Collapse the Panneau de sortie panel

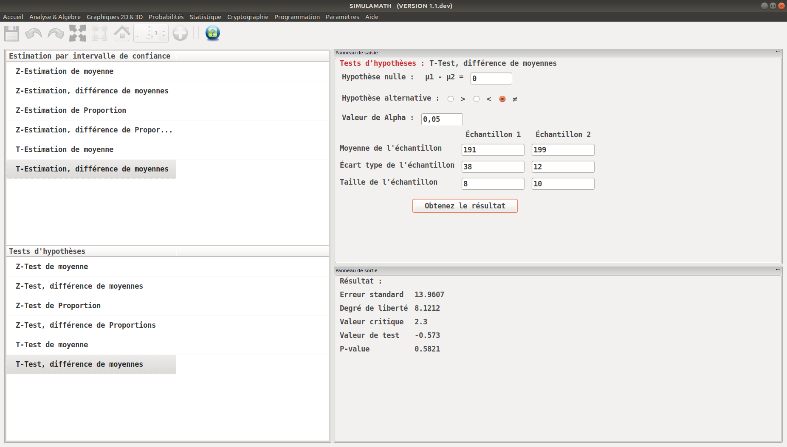pos(778,270)
